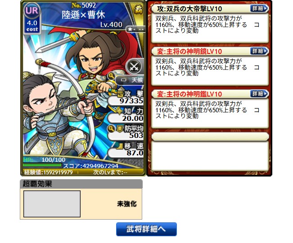
Task: Click the magnifier icon next to 防平均
Action: pyautogui.click(x=111, y=128)
